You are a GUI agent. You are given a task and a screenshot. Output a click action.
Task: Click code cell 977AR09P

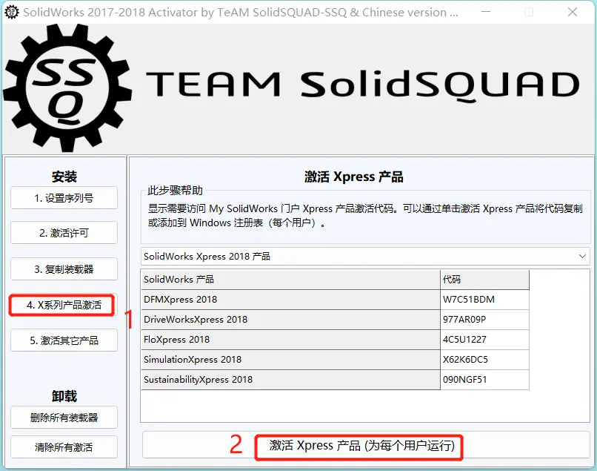484,320
